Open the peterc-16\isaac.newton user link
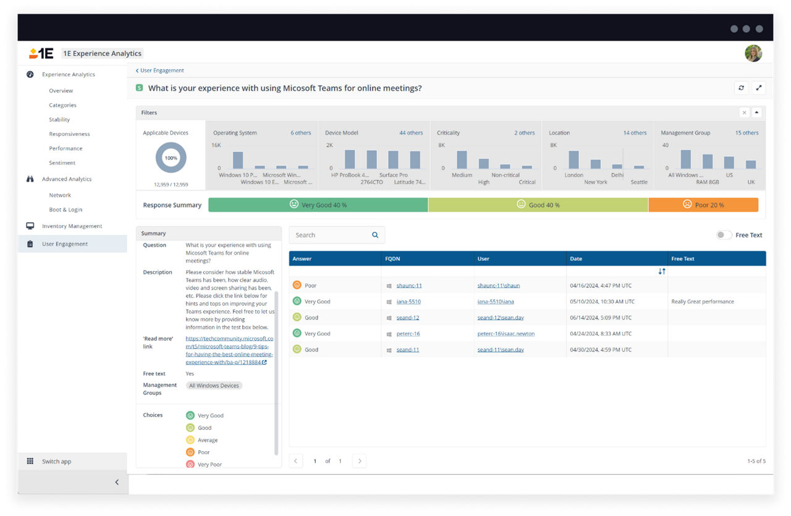Screen dimensions: 791x516 (x=506, y=334)
